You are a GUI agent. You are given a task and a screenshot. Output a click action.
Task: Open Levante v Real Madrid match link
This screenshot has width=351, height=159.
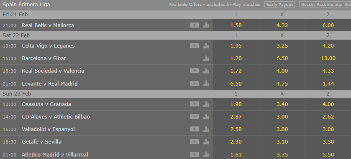click(x=50, y=84)
